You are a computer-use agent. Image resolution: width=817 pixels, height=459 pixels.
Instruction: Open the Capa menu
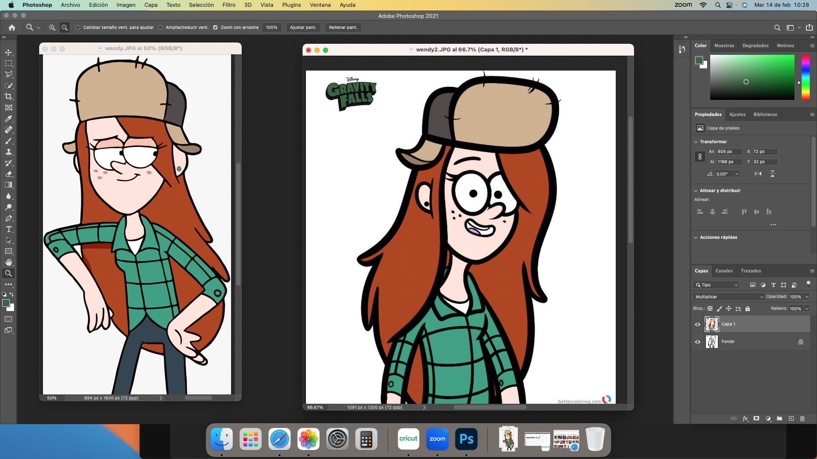coord(151,5)
